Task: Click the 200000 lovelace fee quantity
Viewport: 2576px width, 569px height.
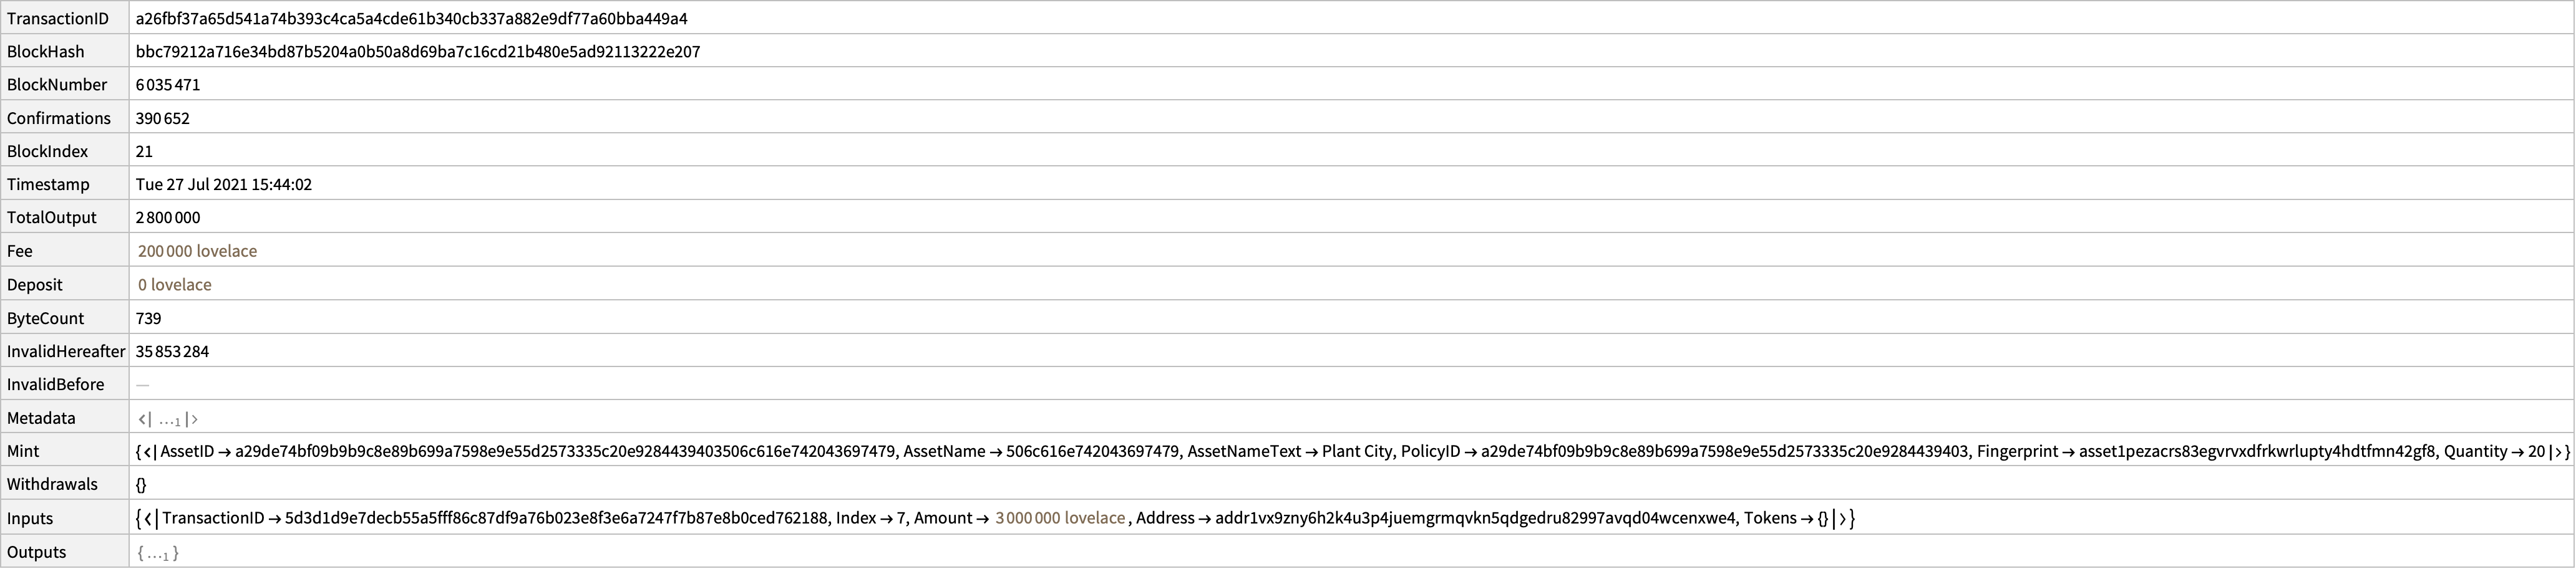Action: pyautogui.click(x=197, y=252)
